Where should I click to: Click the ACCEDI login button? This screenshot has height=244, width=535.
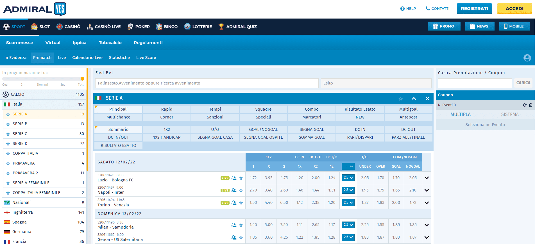(514, 9)
